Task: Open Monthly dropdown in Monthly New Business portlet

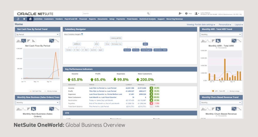Action: 37,103
